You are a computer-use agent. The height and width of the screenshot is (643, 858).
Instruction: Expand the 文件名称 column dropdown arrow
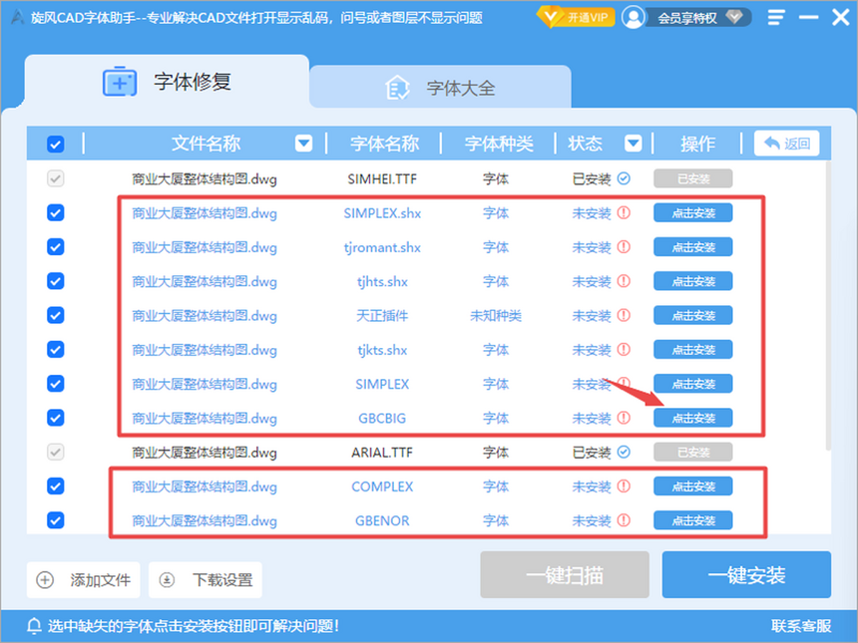304,144
